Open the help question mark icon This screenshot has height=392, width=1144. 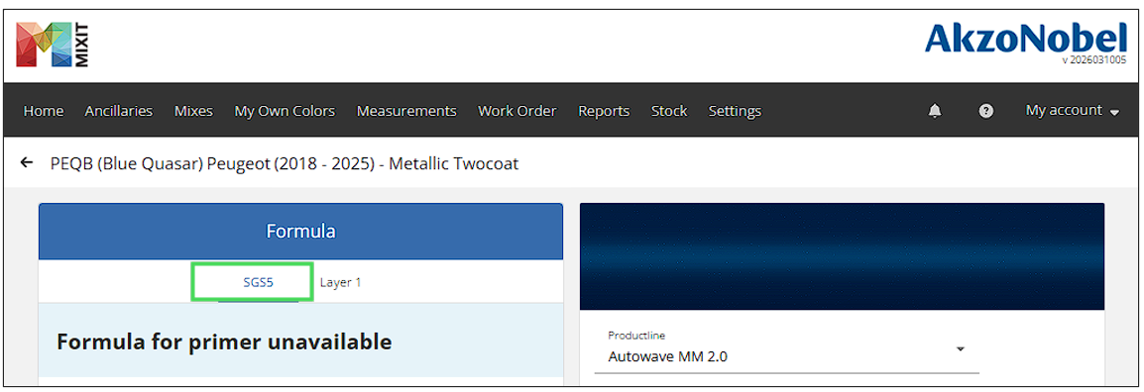click(986, 111)
